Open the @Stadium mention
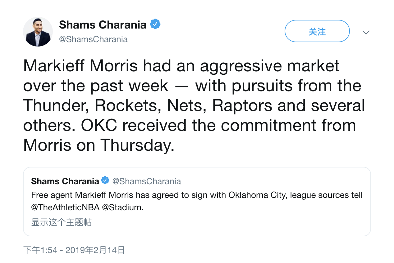This screenshot has width=394, height=263. [123, 207]
